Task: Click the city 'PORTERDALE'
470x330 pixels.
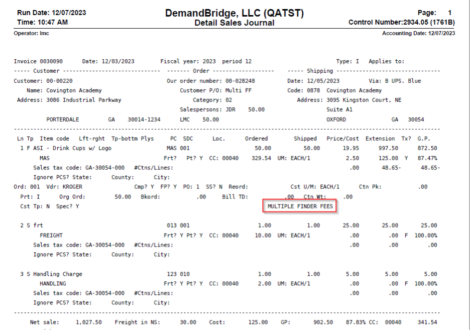Action: [x=63, y=120]
